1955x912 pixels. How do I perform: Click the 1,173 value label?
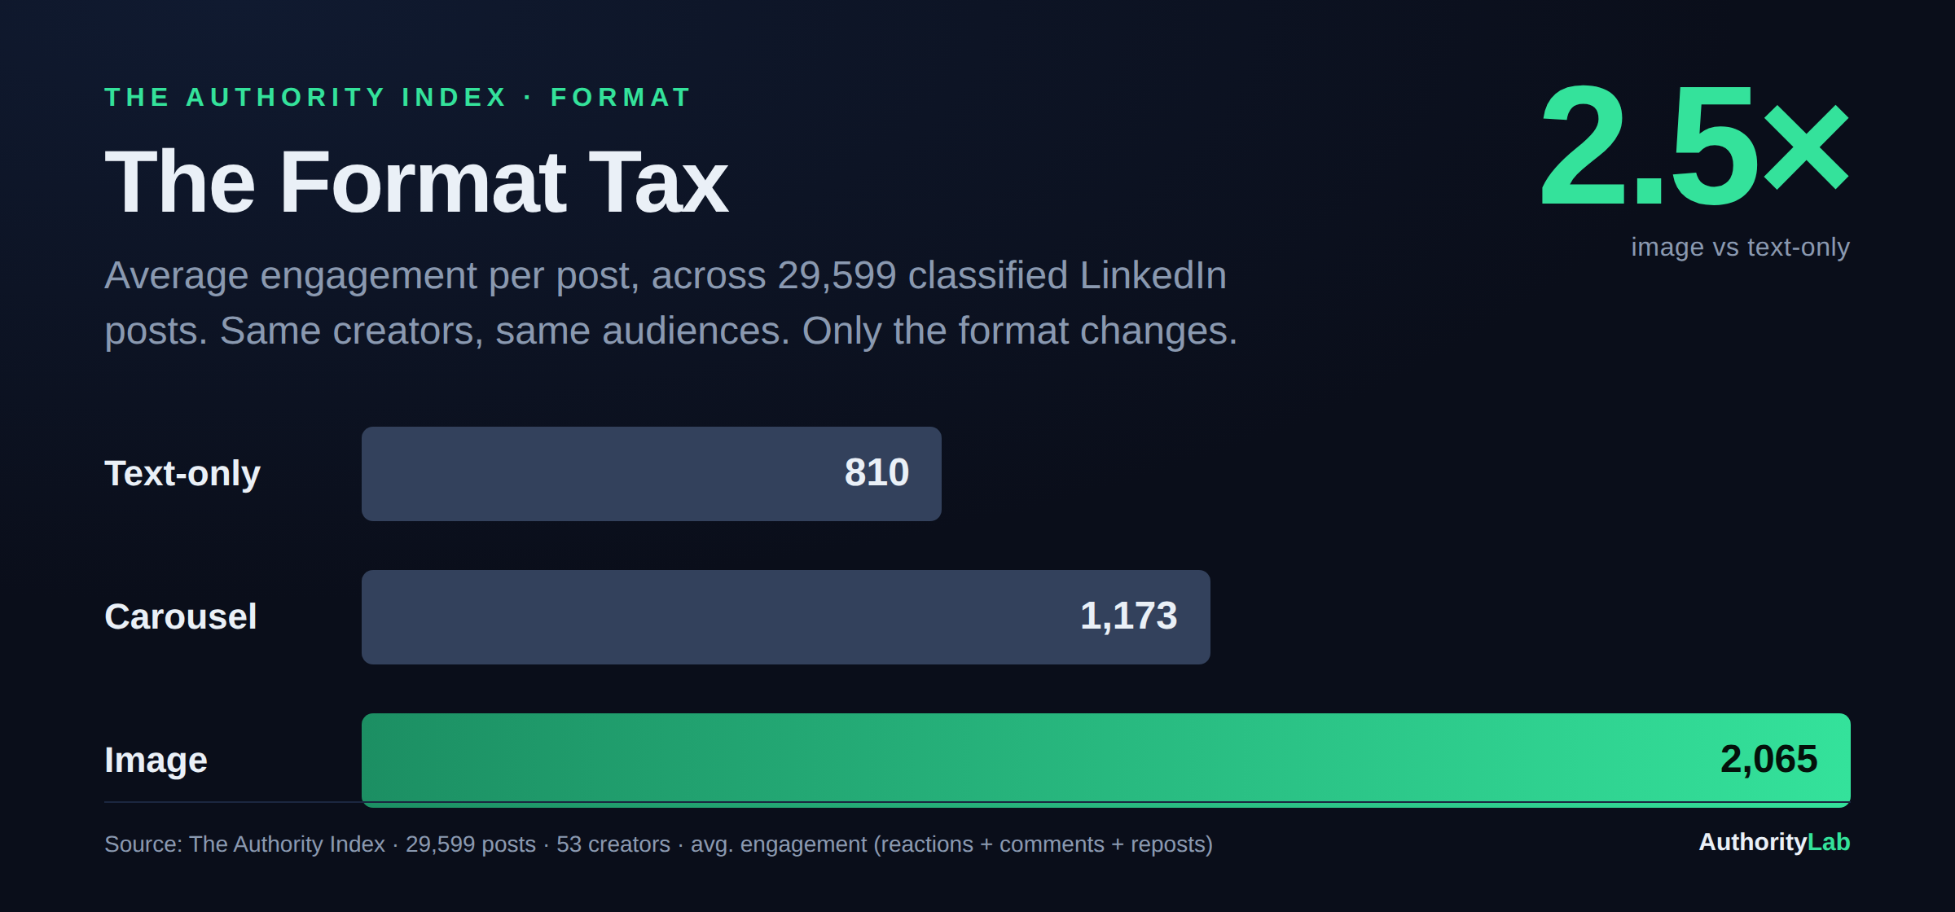point(1129,616)
